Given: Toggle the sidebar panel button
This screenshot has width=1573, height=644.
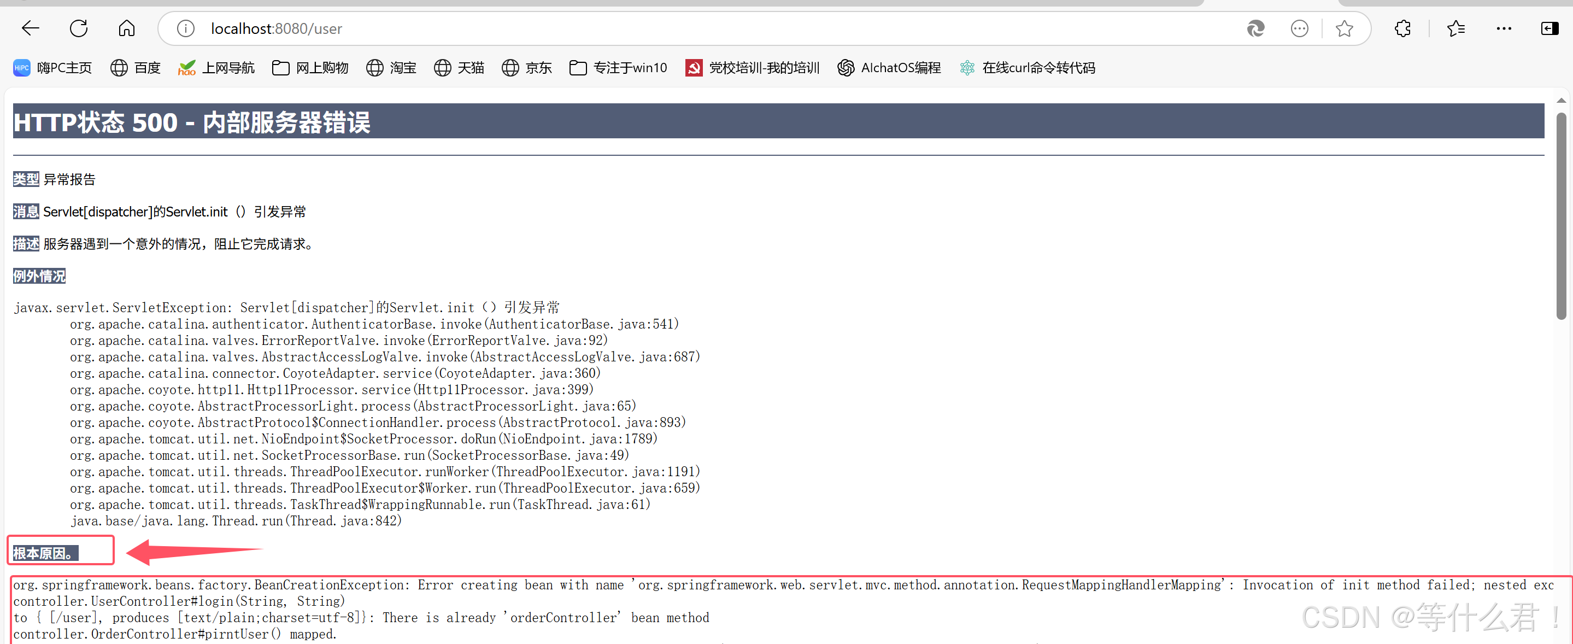Looking at the screenshot, I should [1549, 29].
